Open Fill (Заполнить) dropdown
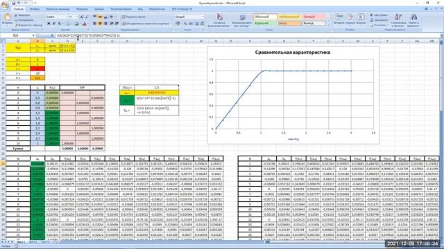 (379, 20)
